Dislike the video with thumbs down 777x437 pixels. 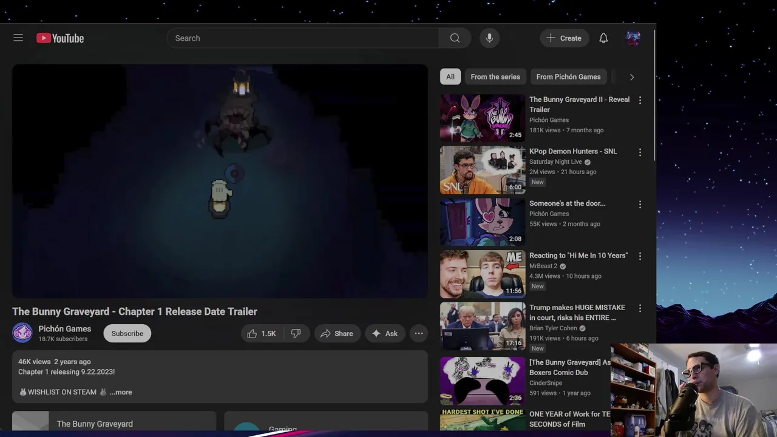[x=296, y=333]
